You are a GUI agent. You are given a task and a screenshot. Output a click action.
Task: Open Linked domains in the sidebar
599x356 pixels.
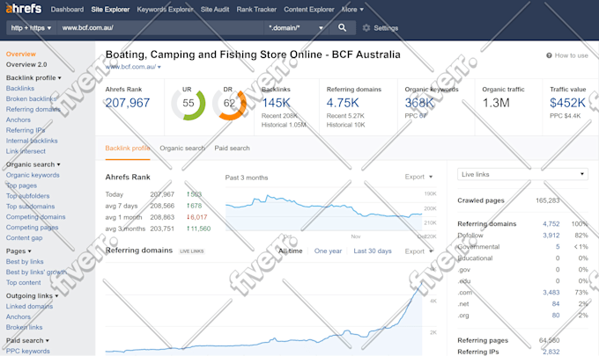(29, 306)
